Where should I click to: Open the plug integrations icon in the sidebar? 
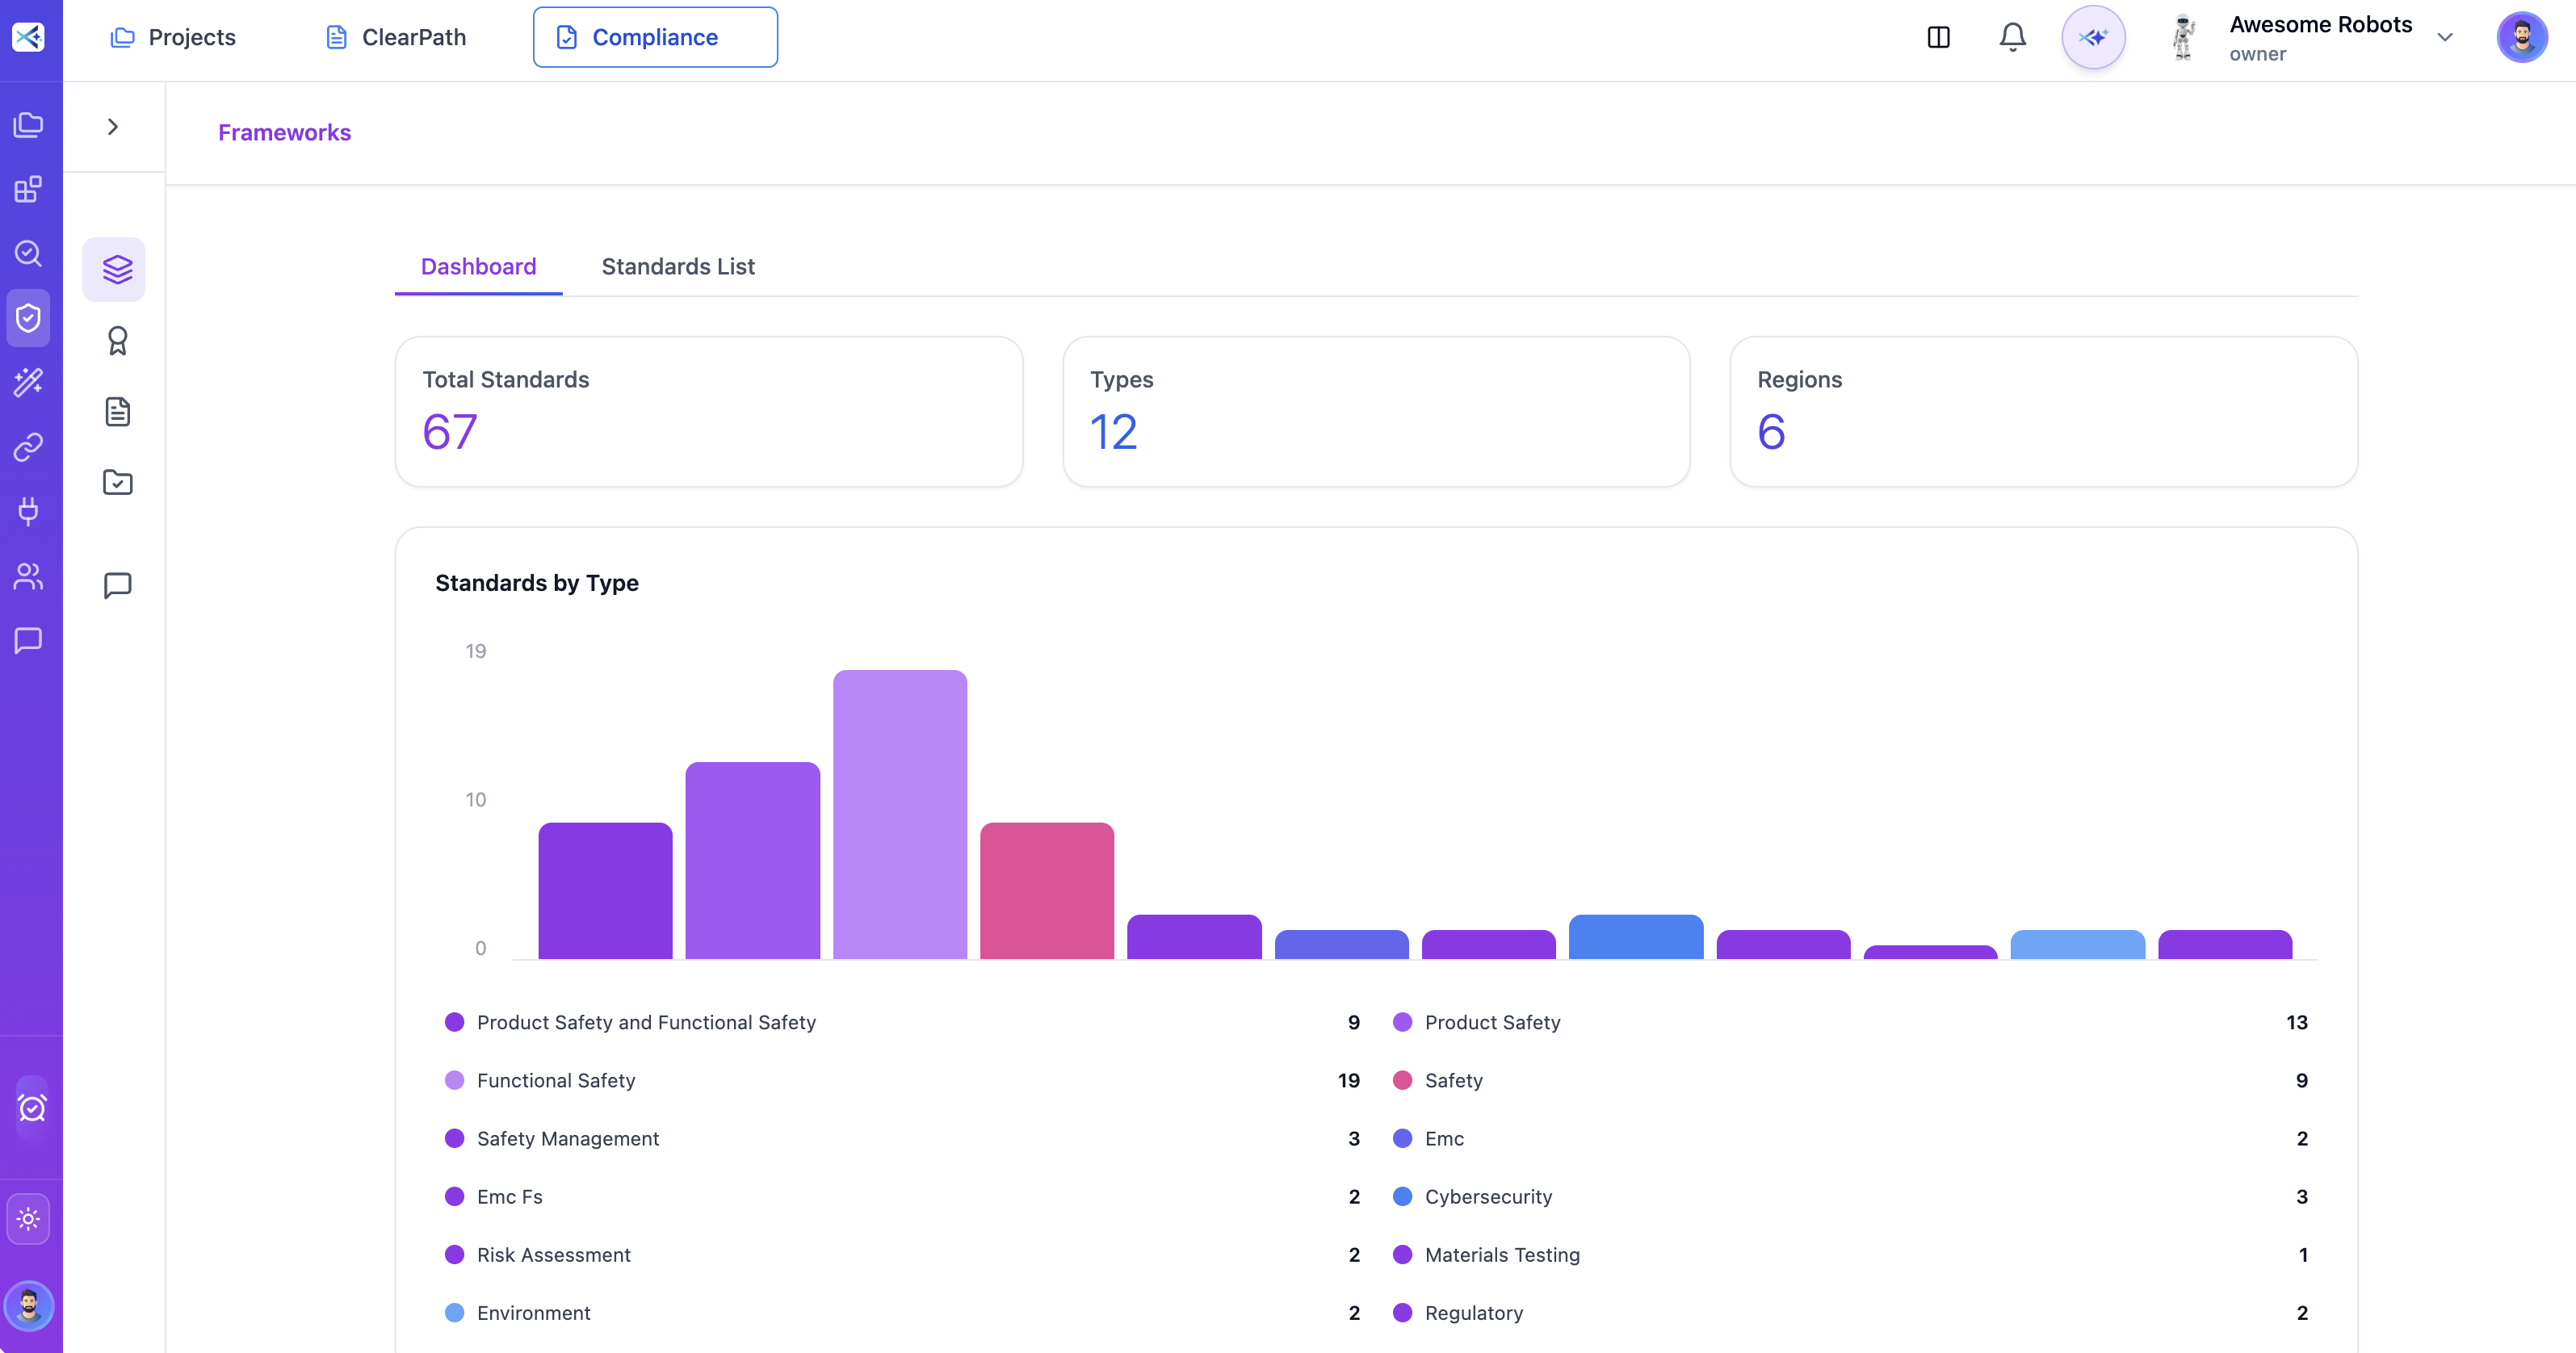tap(28, 512)
